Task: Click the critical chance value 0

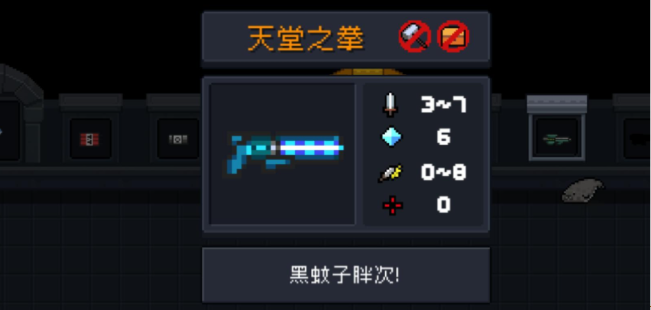Action: (x=443, y=205)
